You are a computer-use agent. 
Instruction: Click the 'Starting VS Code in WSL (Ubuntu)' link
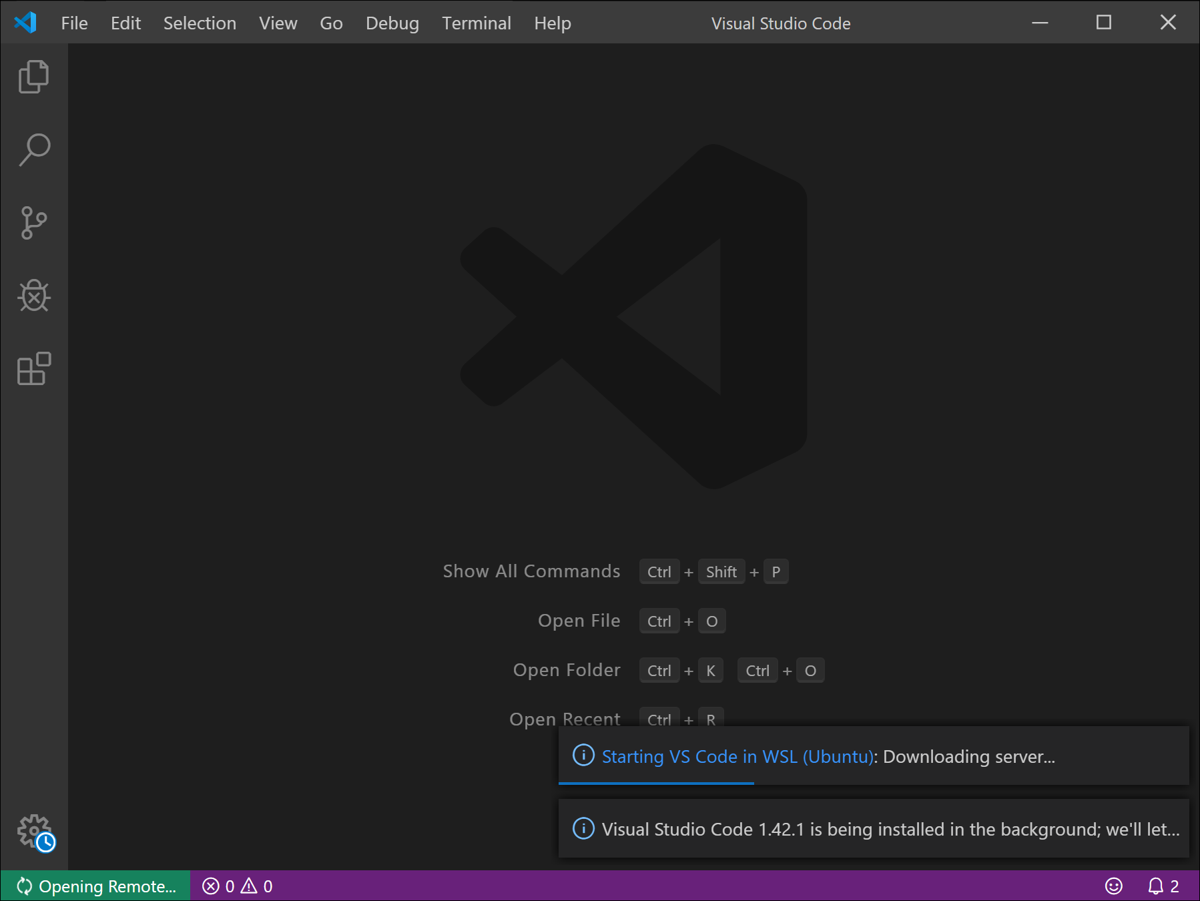[x=737, y=757]
